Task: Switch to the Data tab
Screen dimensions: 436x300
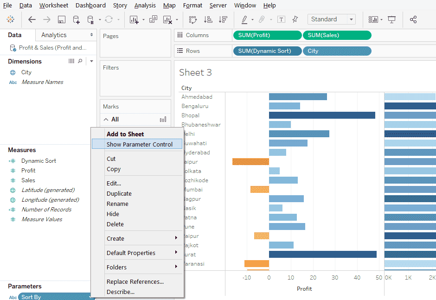Action: (x=15, y=35)
